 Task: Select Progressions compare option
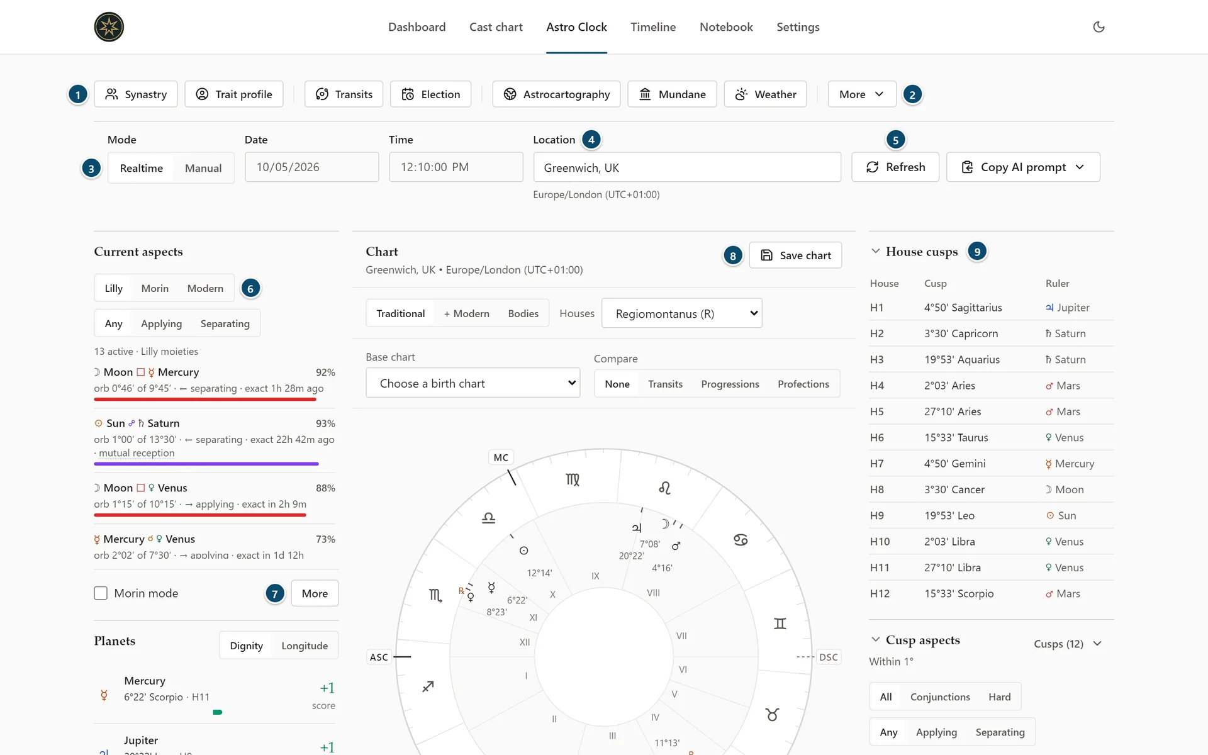[730, 384]
